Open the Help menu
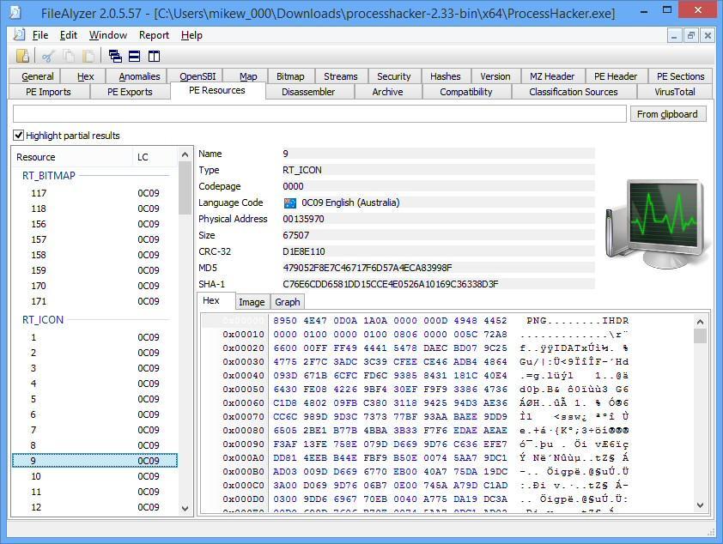Viewport: 723px width, 544px height. [191, 35]
